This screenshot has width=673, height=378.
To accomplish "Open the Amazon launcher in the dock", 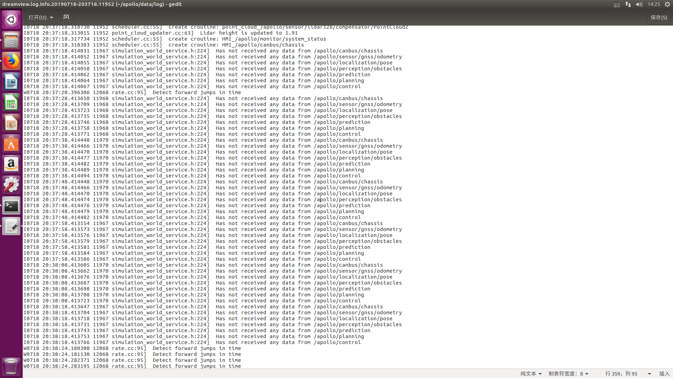I will tap(11, 164).
